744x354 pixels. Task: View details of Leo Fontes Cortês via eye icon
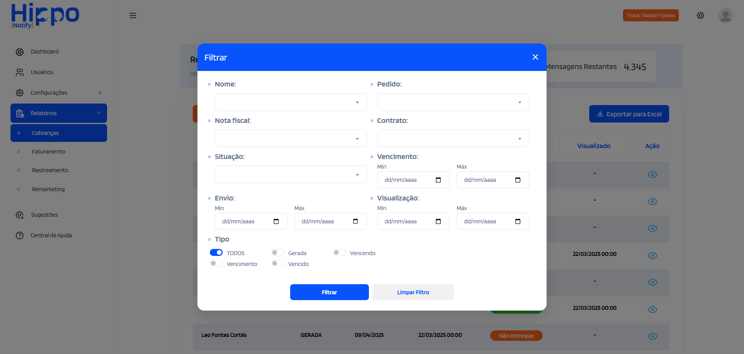652,337
